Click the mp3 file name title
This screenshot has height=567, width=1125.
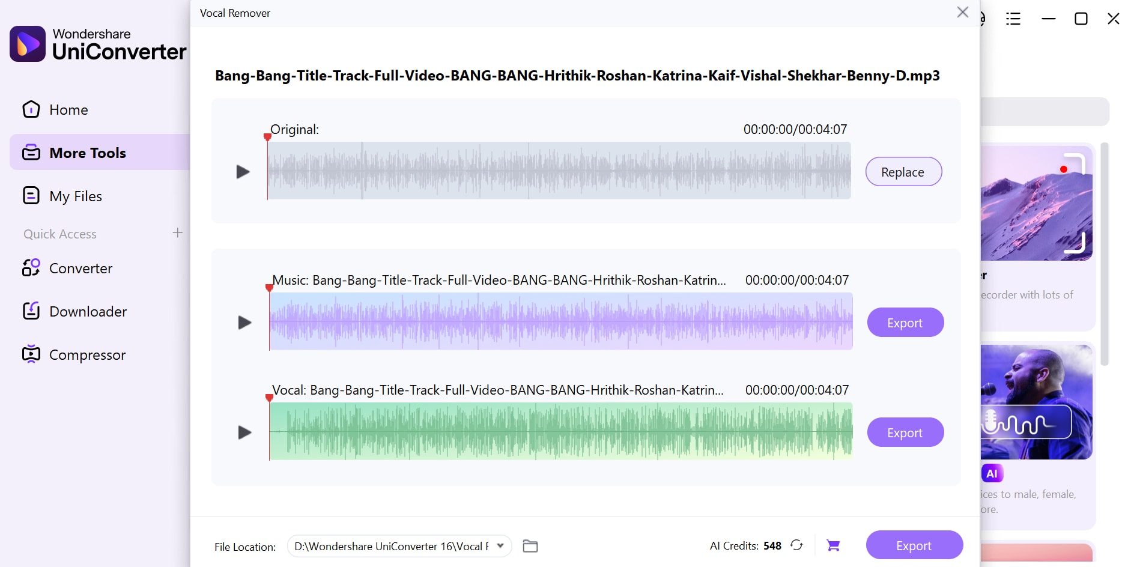point(577,76)
